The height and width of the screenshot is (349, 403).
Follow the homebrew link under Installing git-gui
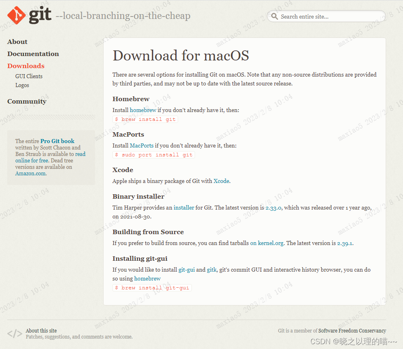(147, 278)
